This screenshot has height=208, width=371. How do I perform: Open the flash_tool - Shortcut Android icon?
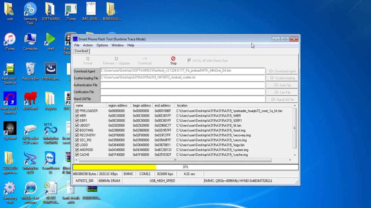[x=10, y=69]
